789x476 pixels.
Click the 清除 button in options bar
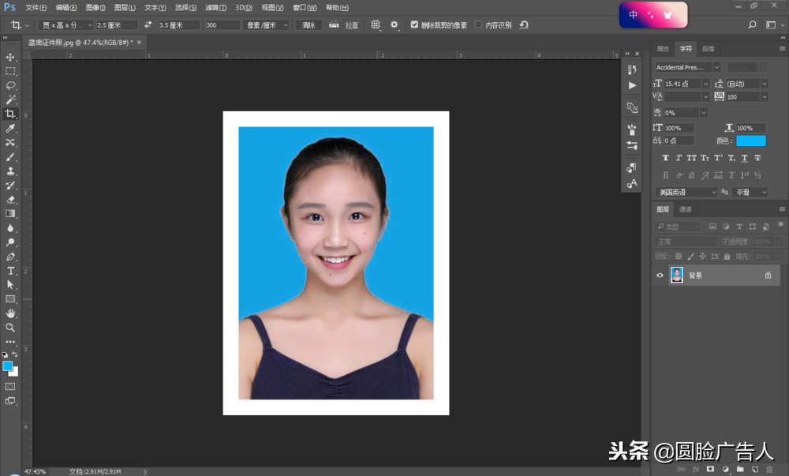click(x=308, y=24)
